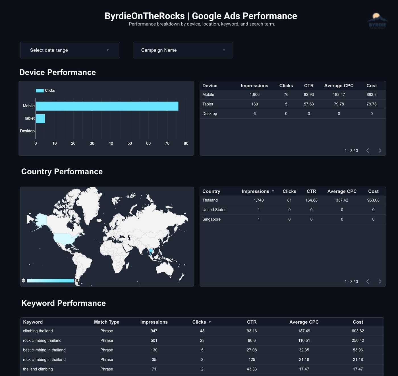This screenshot has width=398, height=376.
Task: Click the Byrdie logo in the header
Action: [x=377, y=20]
